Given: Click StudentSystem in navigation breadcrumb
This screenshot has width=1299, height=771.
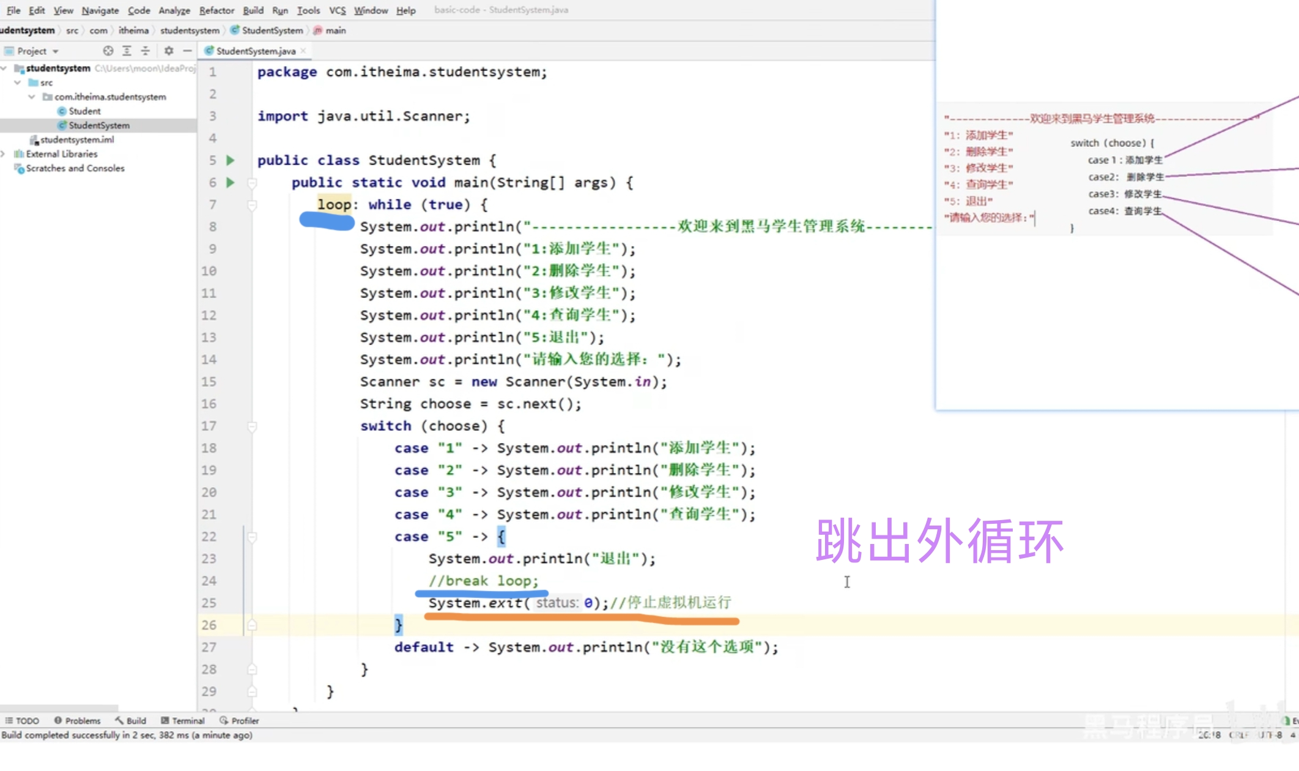Looking at the screenshot, I should pos(272,30).
